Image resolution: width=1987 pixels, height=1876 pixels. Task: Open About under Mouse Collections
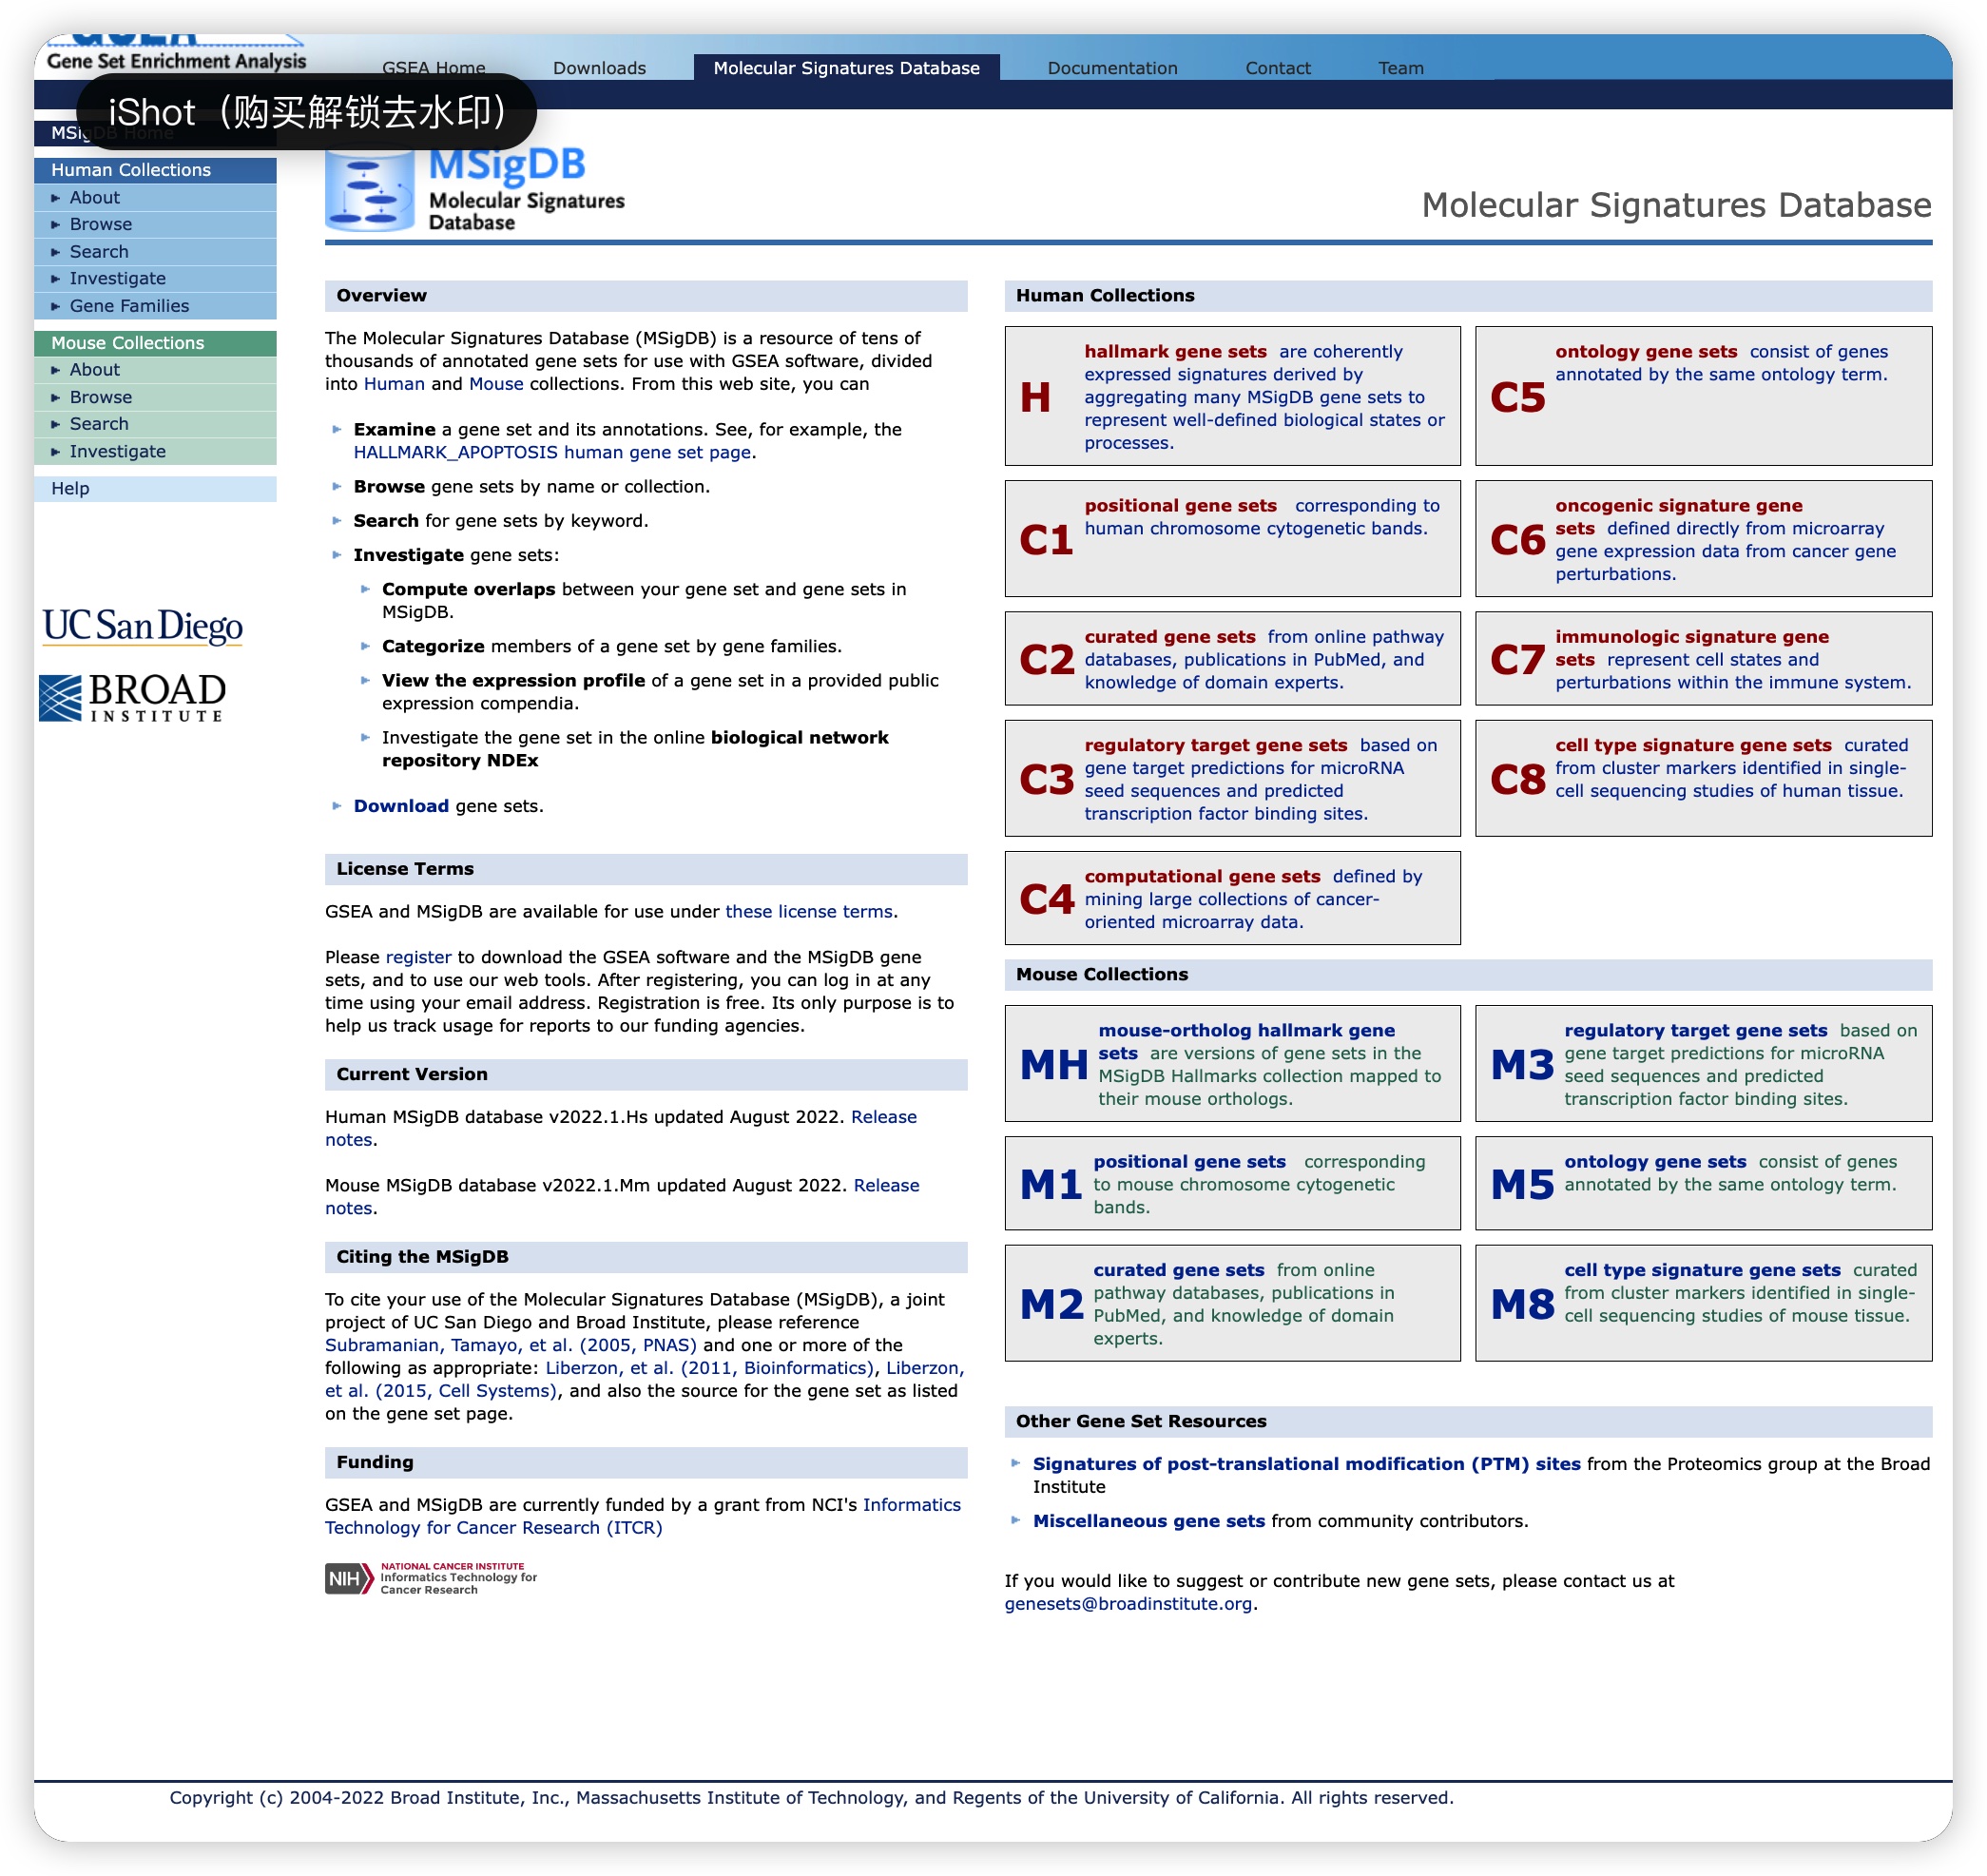[155, 370]
